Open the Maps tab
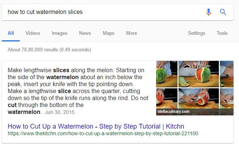 (x=109, y=33)
